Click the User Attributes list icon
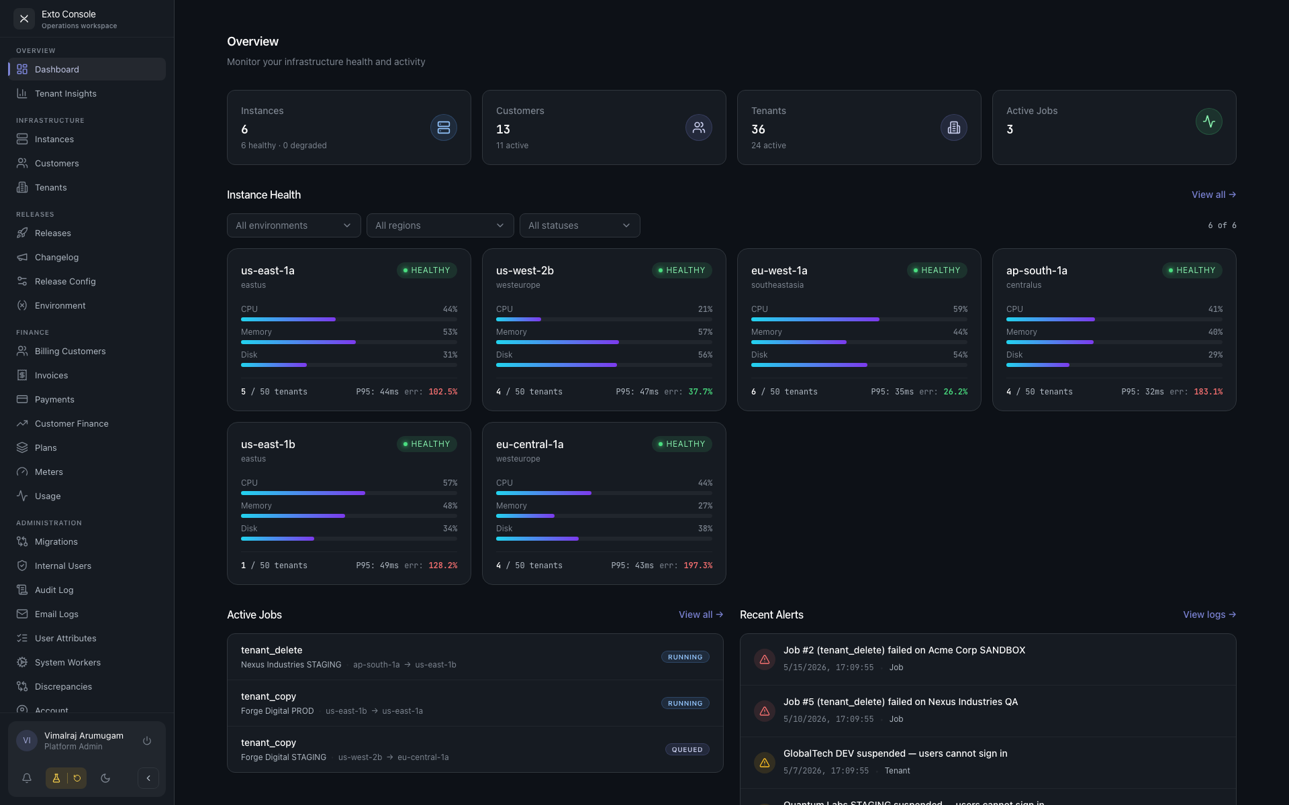The image size is (1289, 805). 22,638
